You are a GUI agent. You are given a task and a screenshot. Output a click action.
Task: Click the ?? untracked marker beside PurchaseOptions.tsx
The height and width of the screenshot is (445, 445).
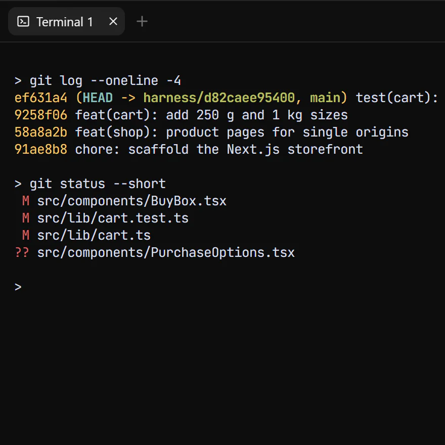pos(22,252)
